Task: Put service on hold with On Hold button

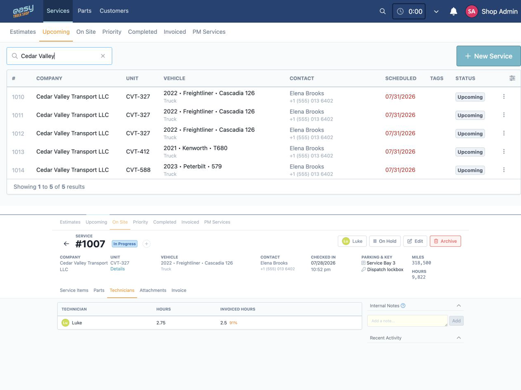Action: (x=385, y=241)
